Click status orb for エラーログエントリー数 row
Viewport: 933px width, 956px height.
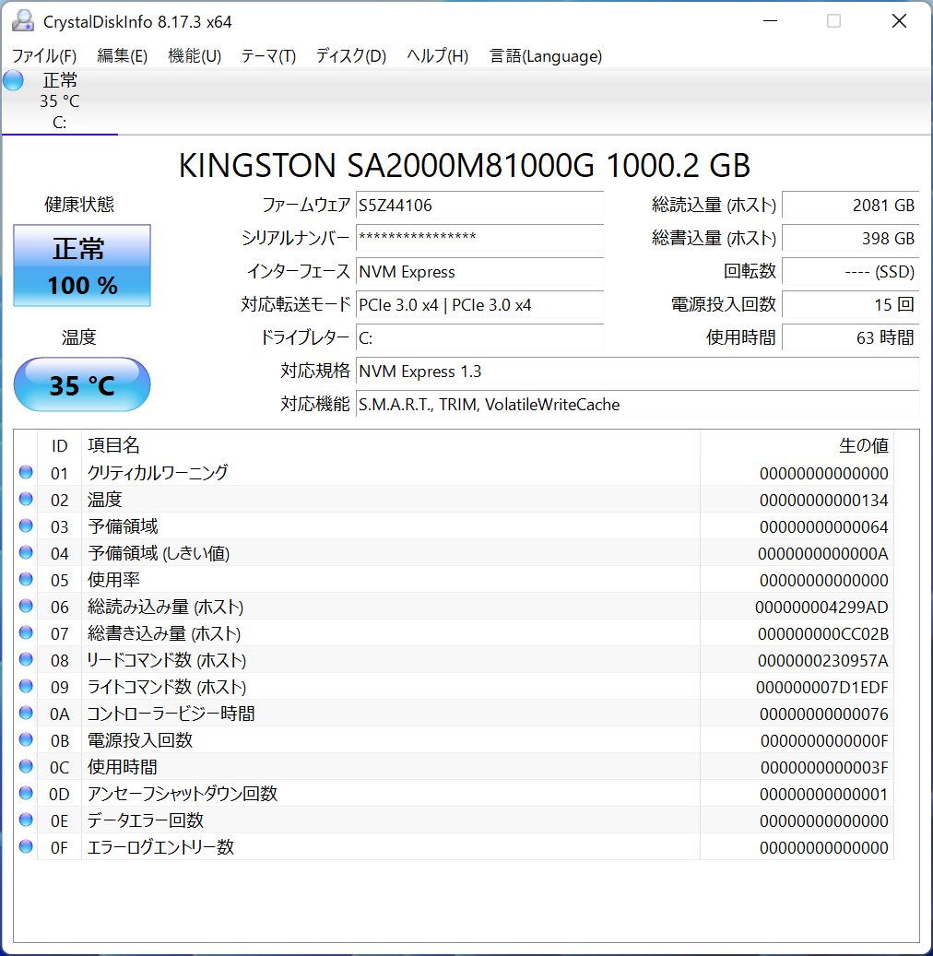pyautogui.click(x=26, y=847)
